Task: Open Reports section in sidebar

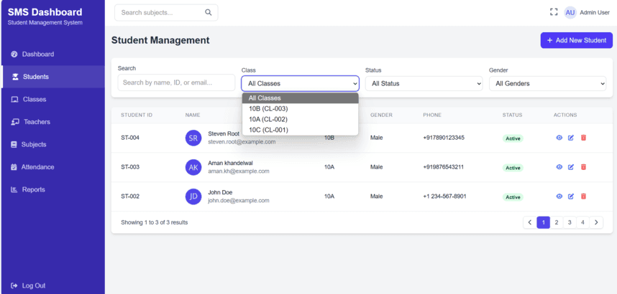Action: pos(53,189)
